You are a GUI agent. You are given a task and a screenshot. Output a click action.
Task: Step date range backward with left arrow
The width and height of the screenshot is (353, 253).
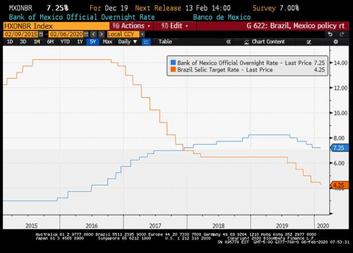coord(94,35)
